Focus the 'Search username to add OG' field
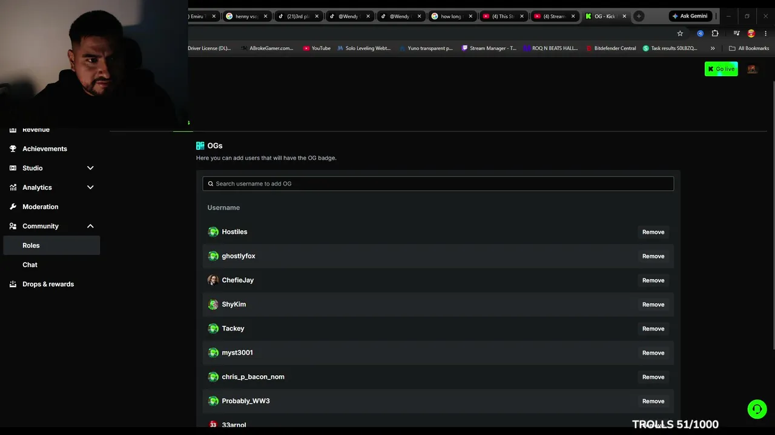The height and width of the screenshot is (435, 775). 438,184
